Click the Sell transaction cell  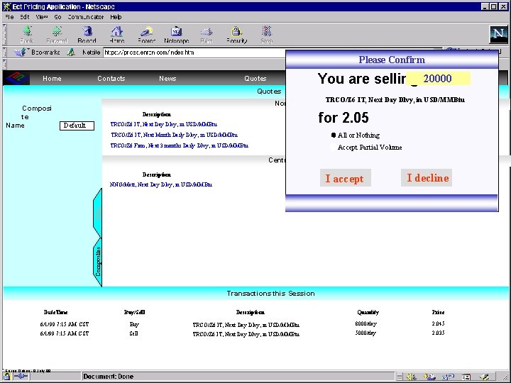[133, 333]
